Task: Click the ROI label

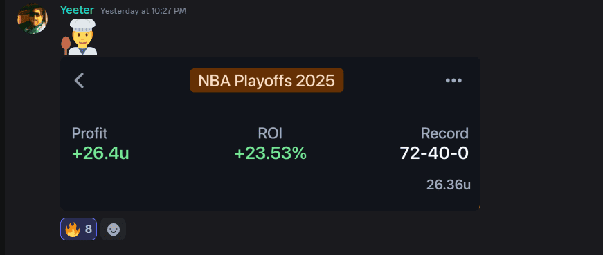Action: [270, 133]
